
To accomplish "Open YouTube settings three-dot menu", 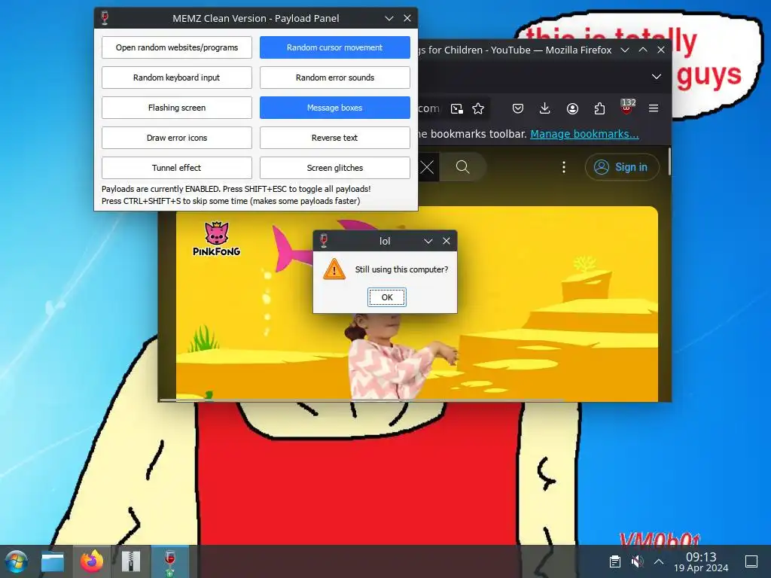I will click(563, 167).
